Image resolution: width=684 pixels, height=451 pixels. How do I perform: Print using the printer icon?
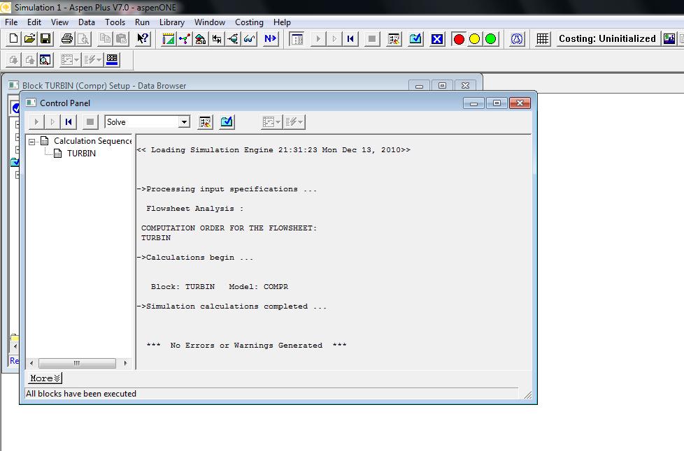[67, 38]
